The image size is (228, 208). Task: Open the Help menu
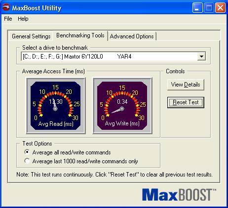(x=23, y=19)
